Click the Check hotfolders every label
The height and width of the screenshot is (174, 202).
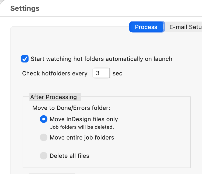55,73
